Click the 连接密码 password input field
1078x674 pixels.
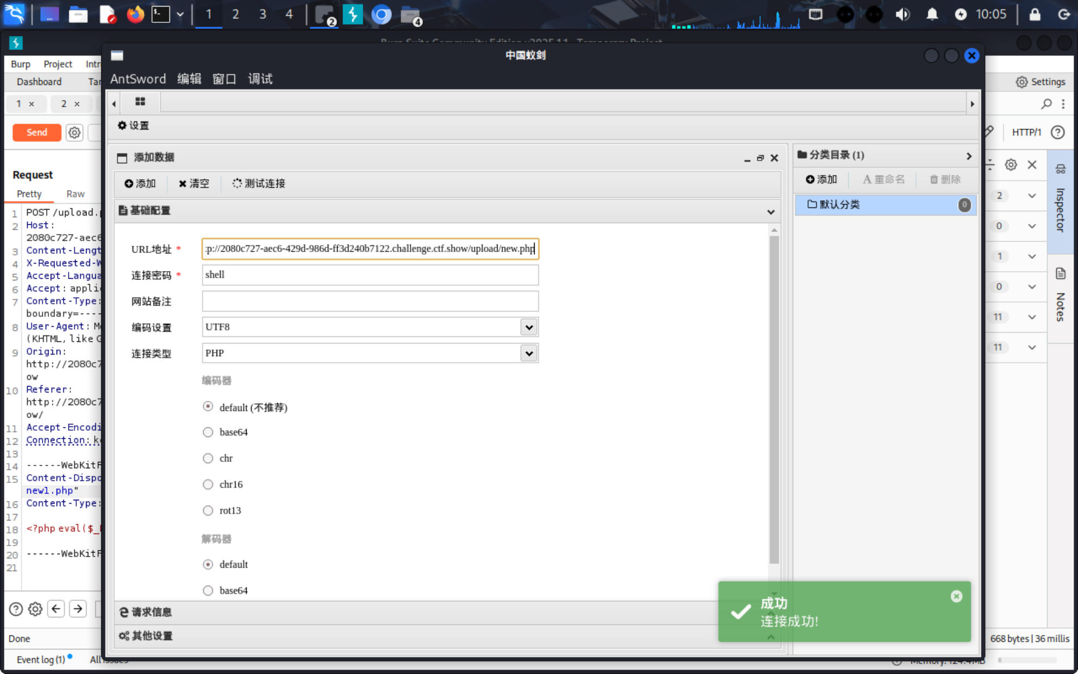pos(370,275)
